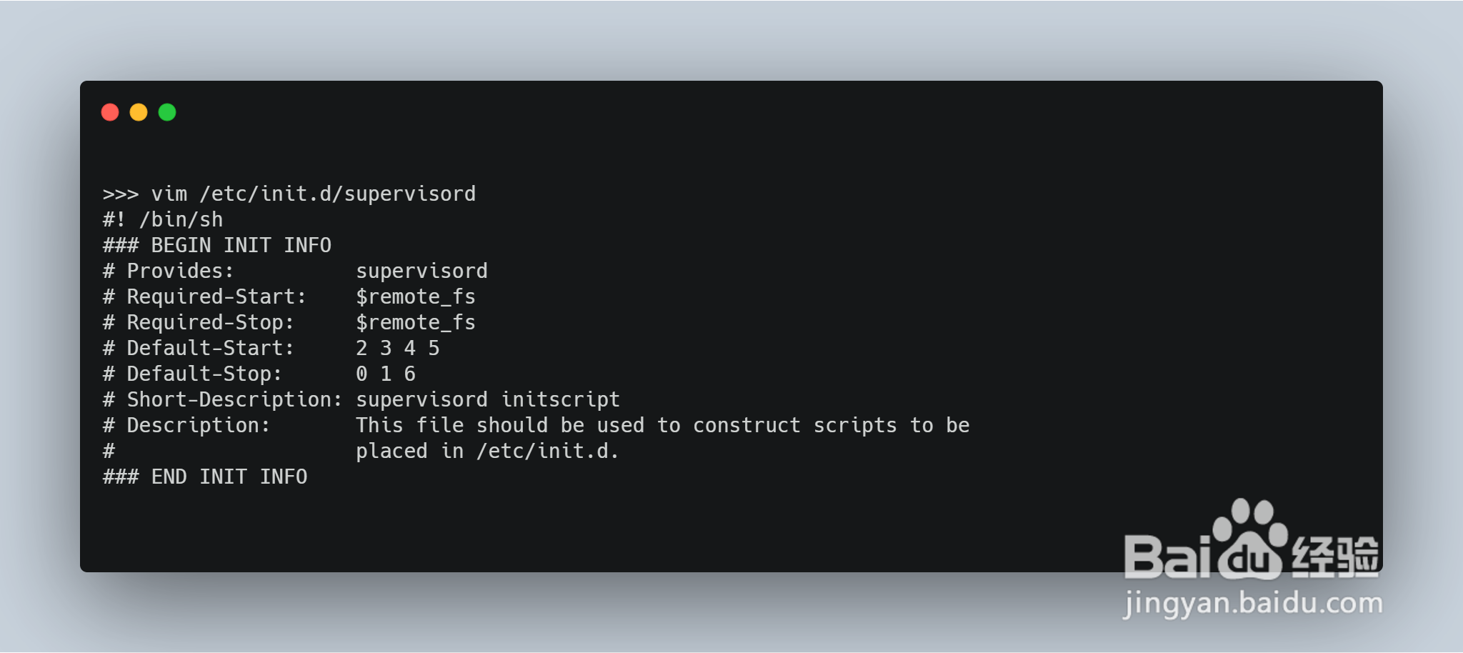
Task: Click the # Default-Start: label
Action: pos(199,348)
